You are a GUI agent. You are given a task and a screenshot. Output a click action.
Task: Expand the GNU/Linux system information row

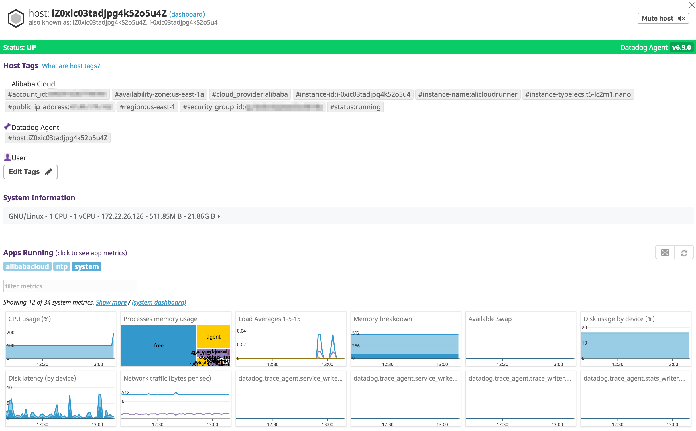[219, 216]
